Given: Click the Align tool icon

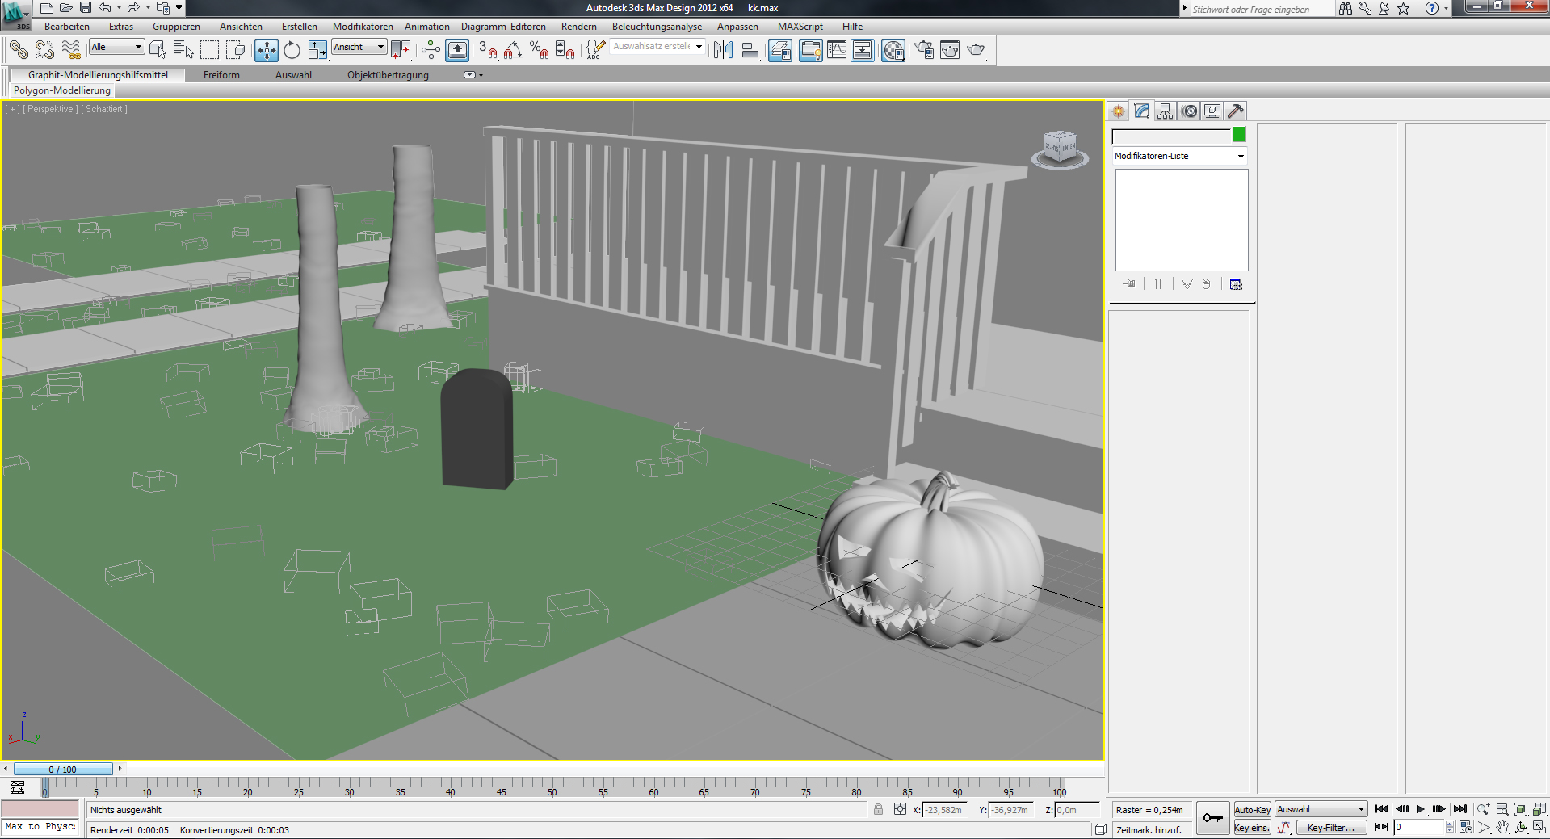Looking at the screenshot, I should (x=750, y=50).
